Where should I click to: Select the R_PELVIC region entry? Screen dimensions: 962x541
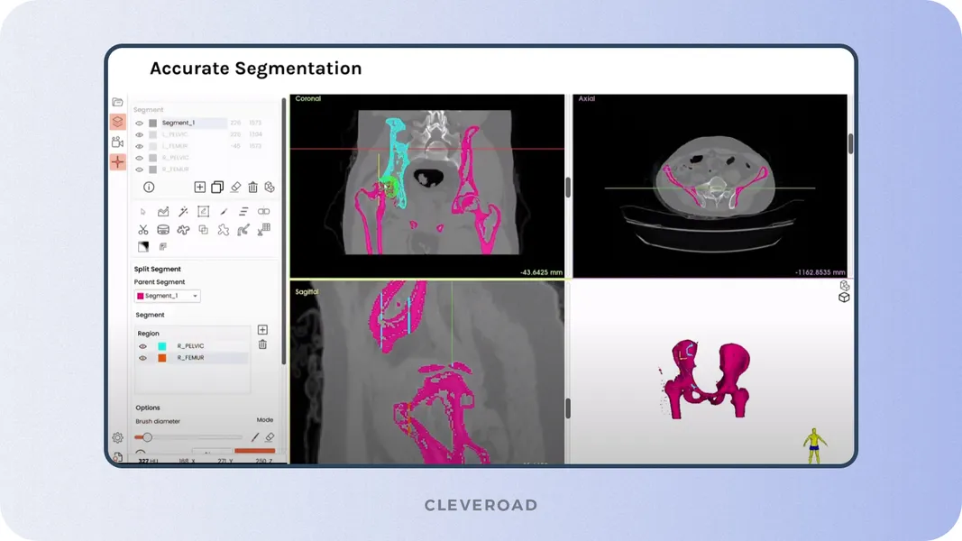[191, 344]
